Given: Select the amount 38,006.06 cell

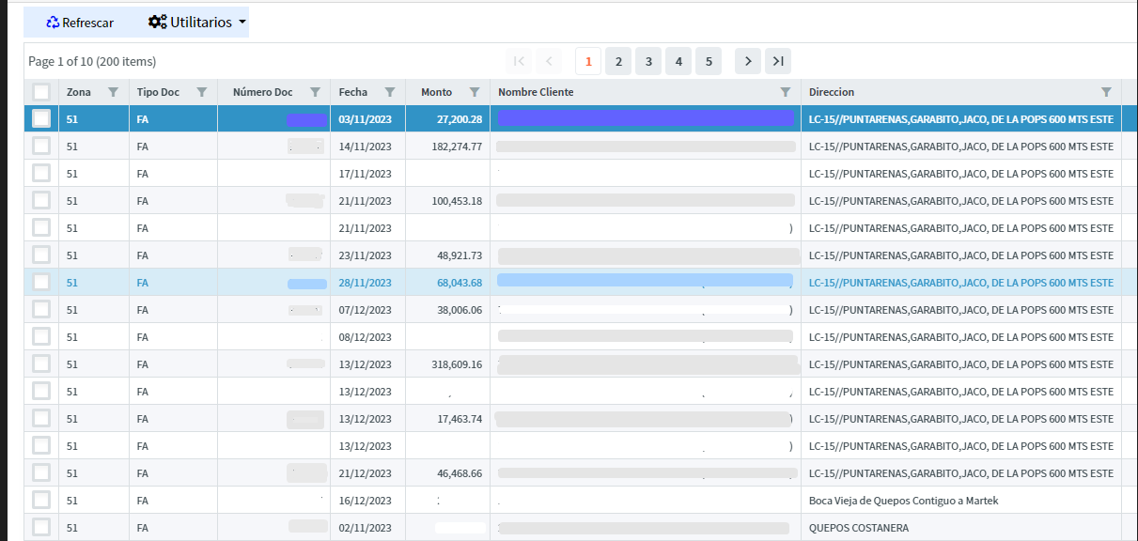Looking at the screenshot, I should [x=447, y=310].
